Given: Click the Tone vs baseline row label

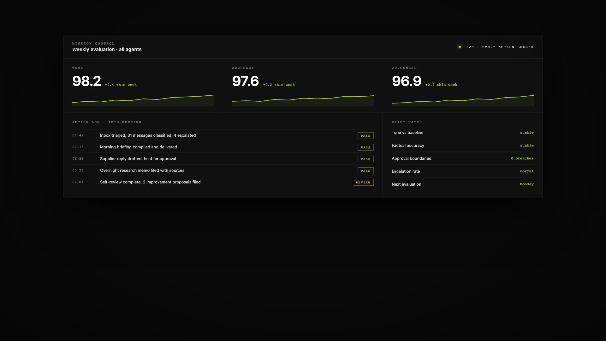Looking at the screenshot, I should 407,132.
